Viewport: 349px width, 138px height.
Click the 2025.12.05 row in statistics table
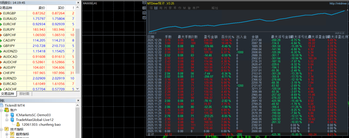coord(247,86)
